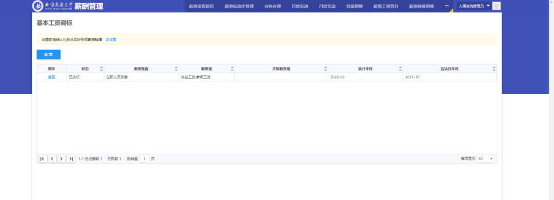Click the 新增 button
The width and height of the screenshot is (554, 200).
(48, 55)
